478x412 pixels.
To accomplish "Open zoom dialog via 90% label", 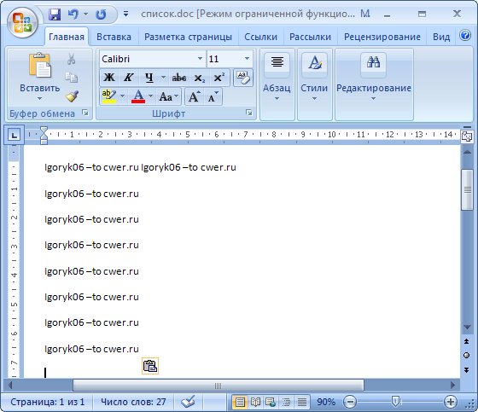I will [326, 402].
